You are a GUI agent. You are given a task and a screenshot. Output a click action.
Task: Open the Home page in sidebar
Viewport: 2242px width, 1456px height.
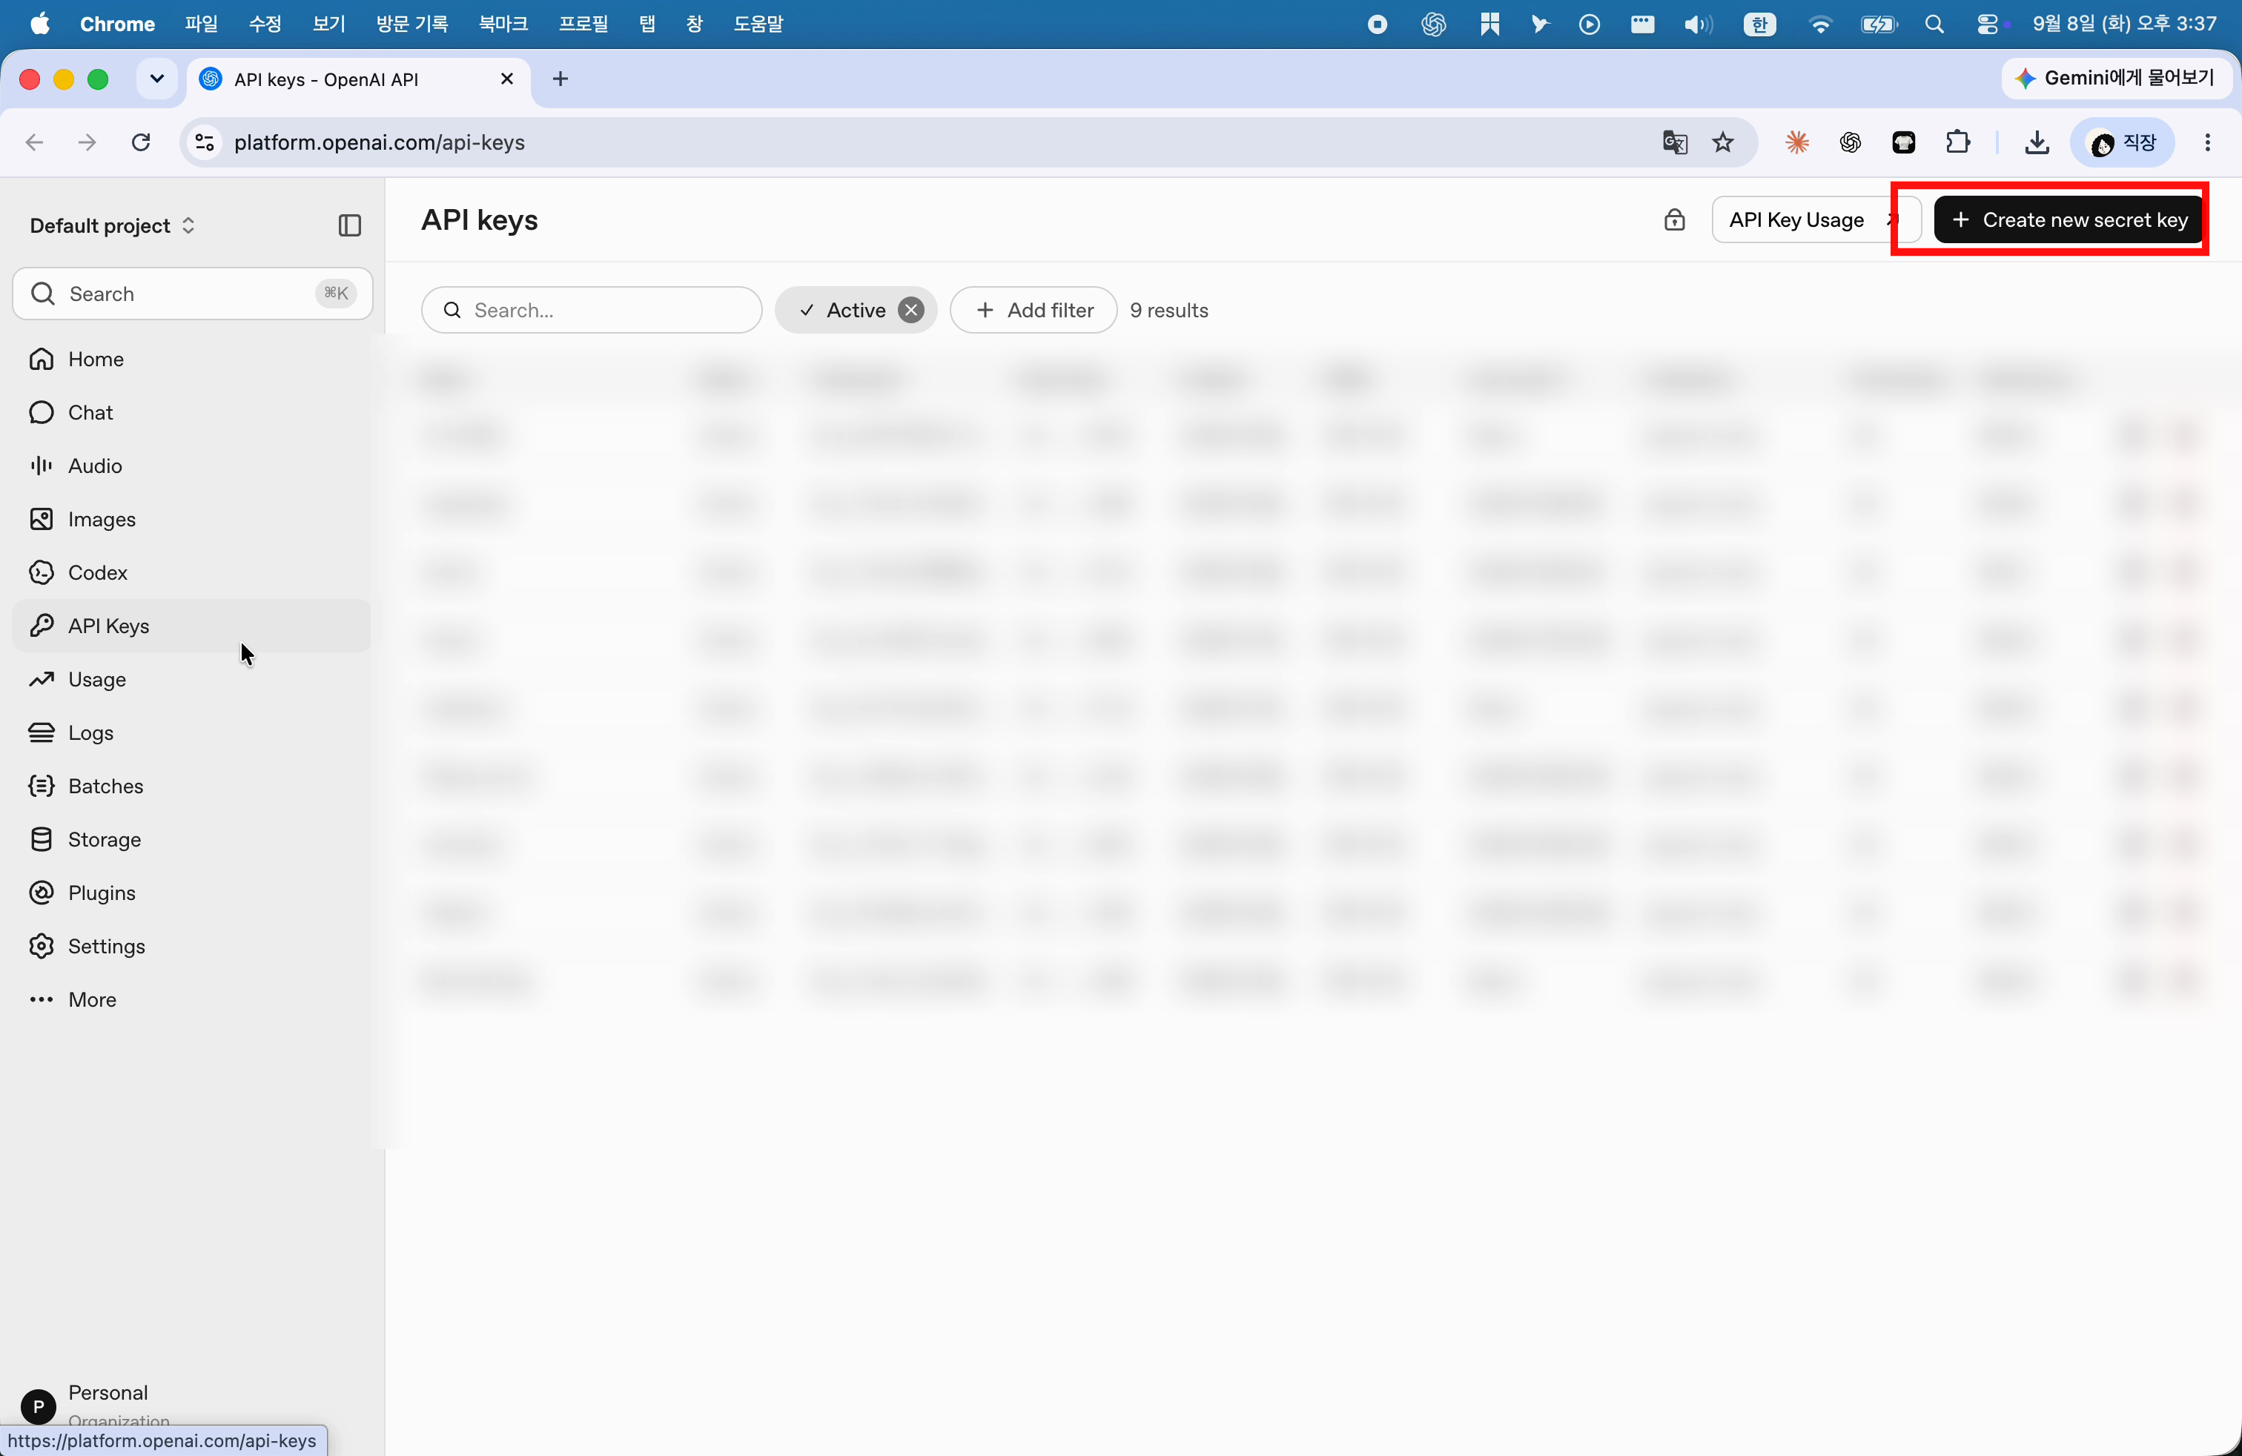click(191, 359)
